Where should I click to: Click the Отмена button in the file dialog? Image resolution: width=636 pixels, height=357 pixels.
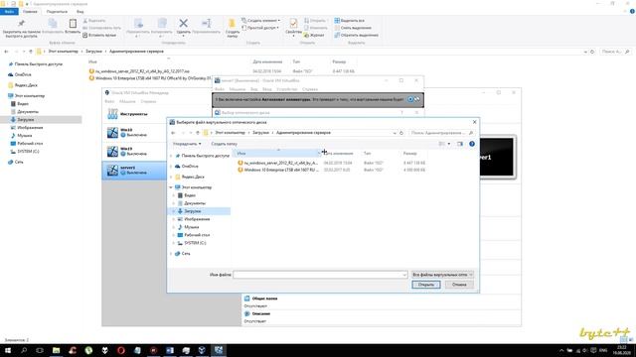(459, 285)
